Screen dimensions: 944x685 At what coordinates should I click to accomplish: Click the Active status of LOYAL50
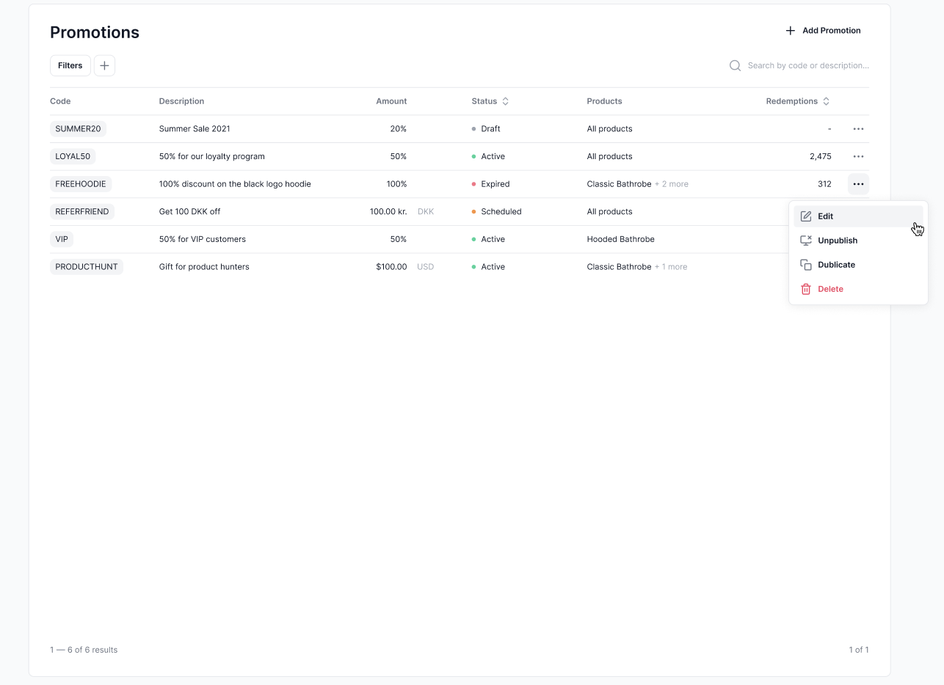488,156
